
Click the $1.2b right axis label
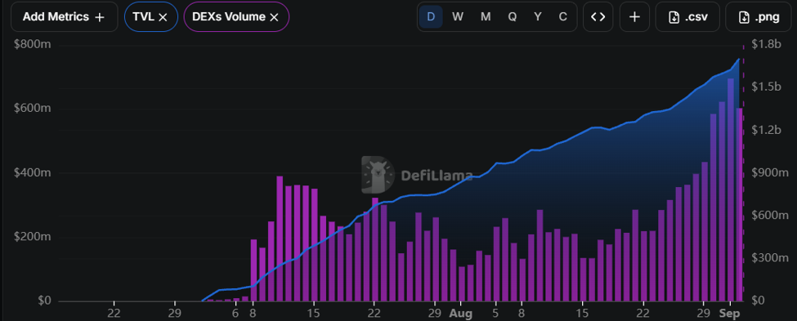click(x=766, y=130)
